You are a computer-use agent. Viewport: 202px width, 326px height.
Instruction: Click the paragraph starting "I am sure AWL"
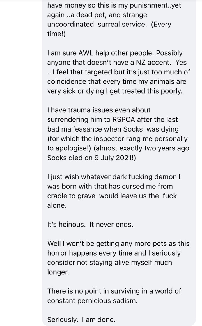119,72
